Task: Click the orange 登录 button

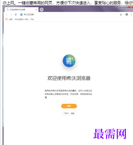Action: (x=69, y=106)
